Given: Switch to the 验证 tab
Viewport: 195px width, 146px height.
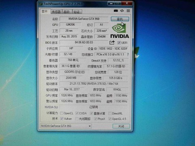Looking at the screenshot, I should point(77,12).
